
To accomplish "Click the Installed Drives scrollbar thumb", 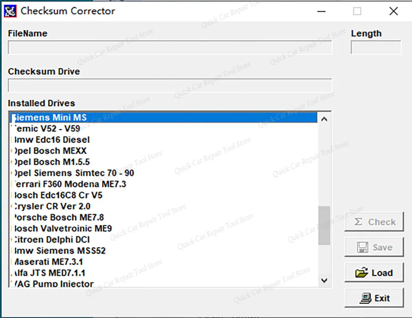I will [x=324, y=225].
